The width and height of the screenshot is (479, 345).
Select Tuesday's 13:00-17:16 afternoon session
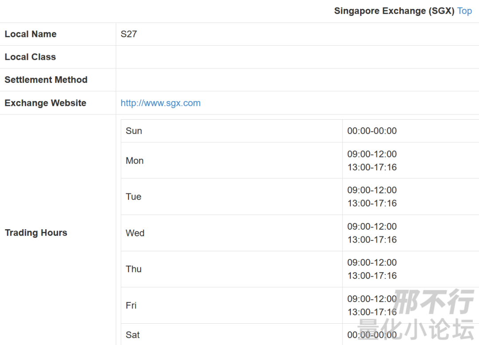tap(372, 204)
